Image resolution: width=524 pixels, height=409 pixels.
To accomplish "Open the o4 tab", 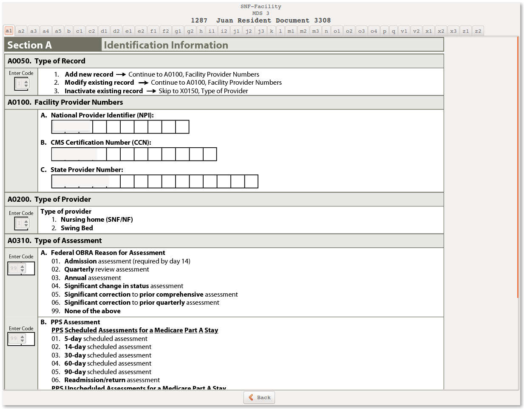I will click(374, 31).
